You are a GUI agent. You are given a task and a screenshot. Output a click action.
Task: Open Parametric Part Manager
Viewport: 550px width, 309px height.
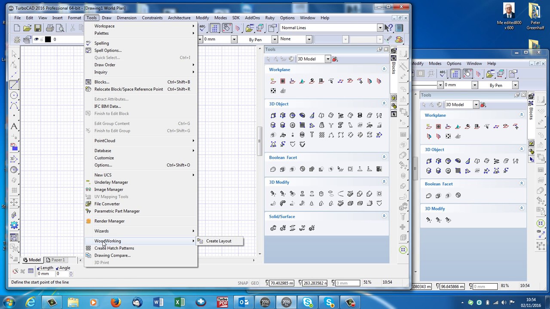pyautogui.click(x=141, y=211)
